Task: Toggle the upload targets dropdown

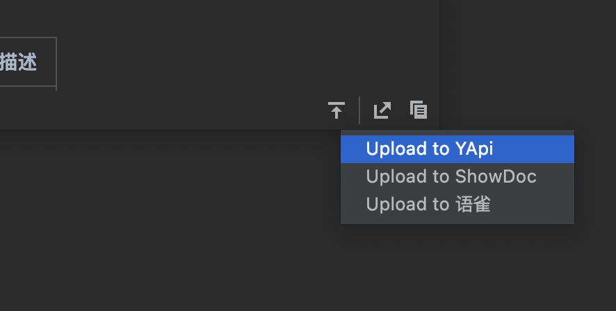Action: [337, 110]
